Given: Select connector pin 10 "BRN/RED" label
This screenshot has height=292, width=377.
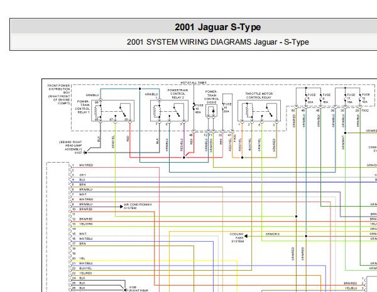Looking at the screenshot, I should click(85, 209).
